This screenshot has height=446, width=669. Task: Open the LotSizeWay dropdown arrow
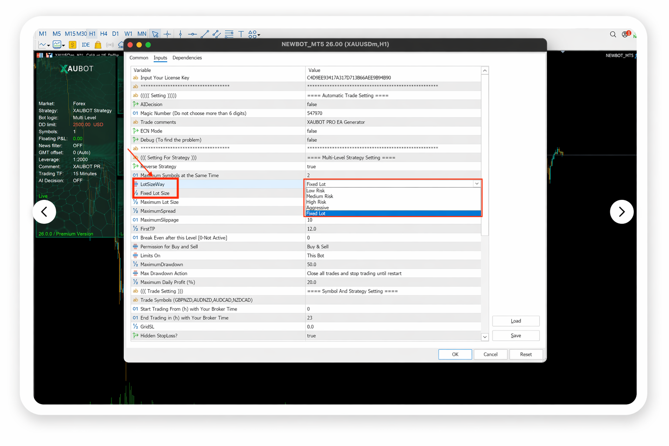(476, 184)
